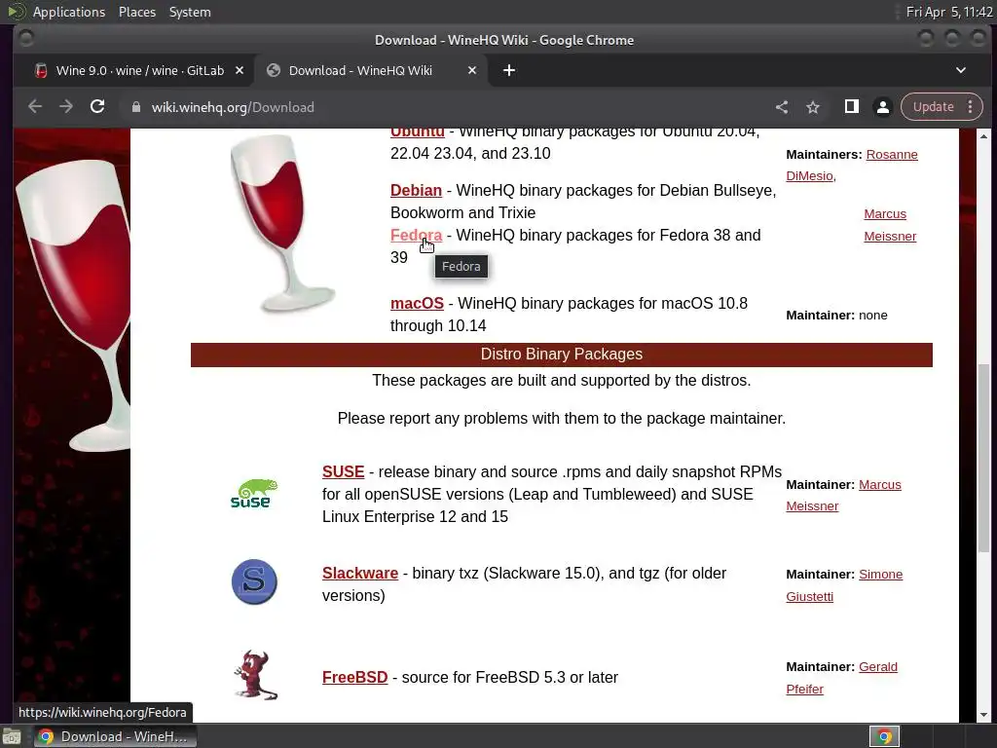Go back to the previous page
Viewport: 997px width, 748px height.
pos(35,107)
